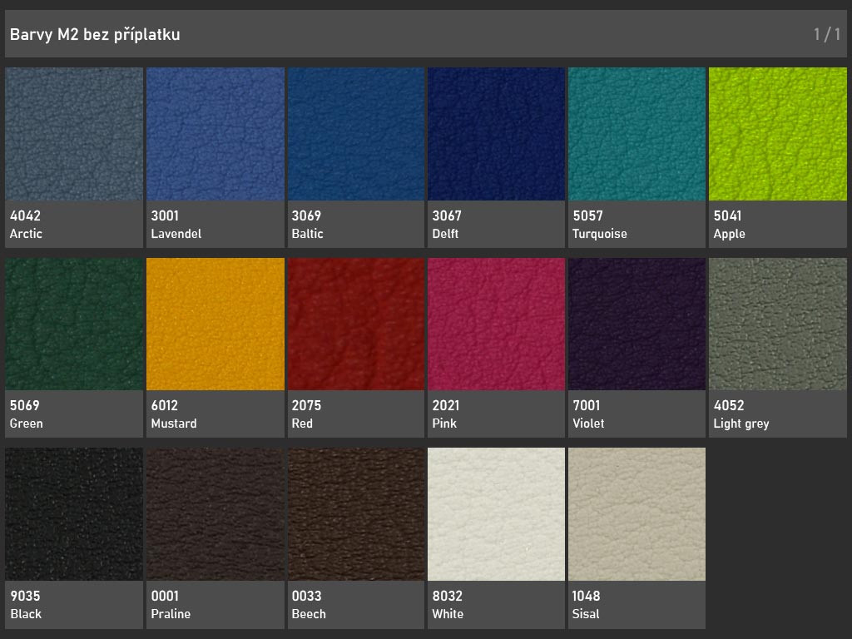Choose the Lavendel 3001 leather swatch
This screenshot has height=639, width=852.
215,134
